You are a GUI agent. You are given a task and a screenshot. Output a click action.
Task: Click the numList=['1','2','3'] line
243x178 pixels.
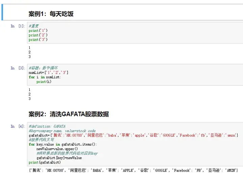click(x=48, y=73)
